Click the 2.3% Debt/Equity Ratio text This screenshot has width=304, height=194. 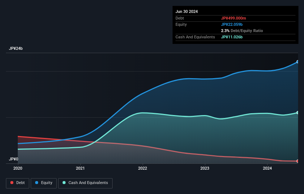pyautogui.click(x=242, y=31)
